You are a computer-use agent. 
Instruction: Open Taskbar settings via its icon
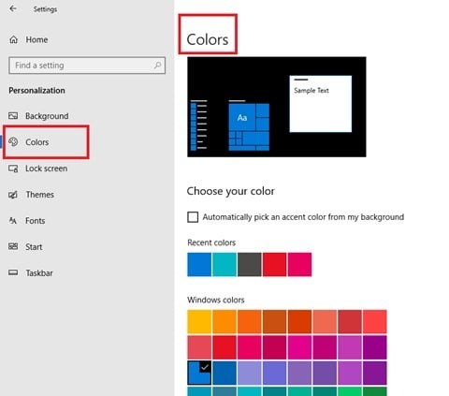[13, 272]
